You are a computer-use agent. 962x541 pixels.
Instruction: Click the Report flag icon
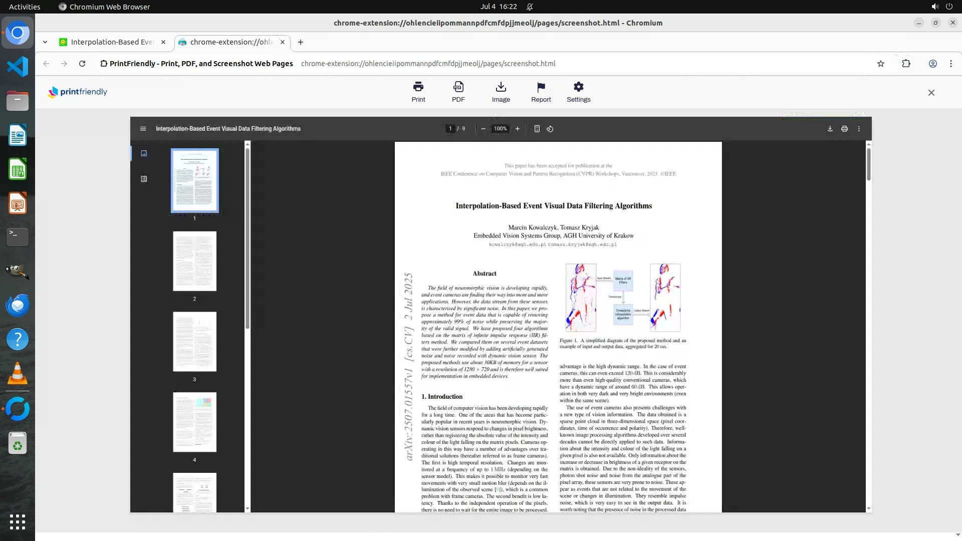pyautogui.click(x=541, y=87)
